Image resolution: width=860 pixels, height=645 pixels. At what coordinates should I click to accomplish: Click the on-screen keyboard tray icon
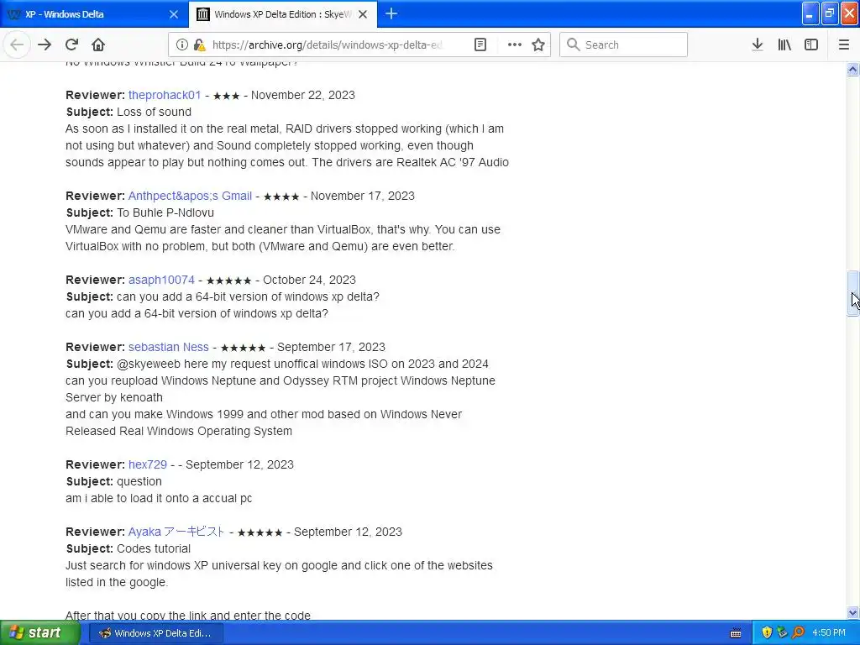(x=736, y=633)
